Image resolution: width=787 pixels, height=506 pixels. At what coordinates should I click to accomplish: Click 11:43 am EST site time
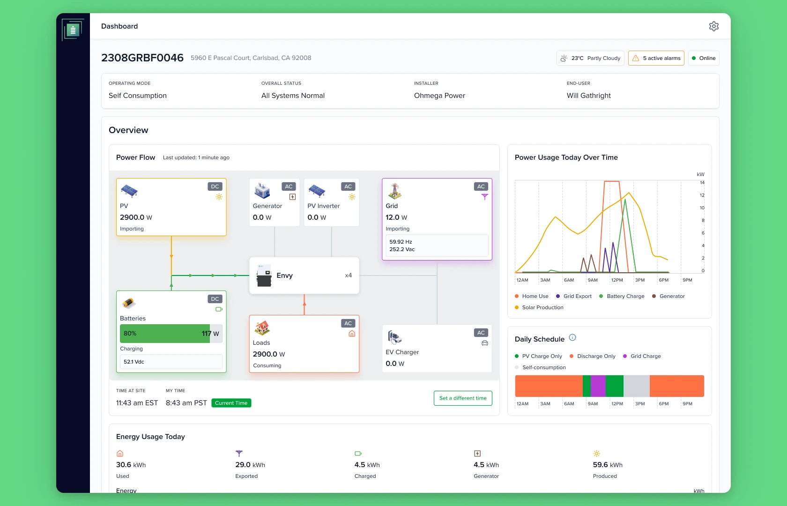137,403
